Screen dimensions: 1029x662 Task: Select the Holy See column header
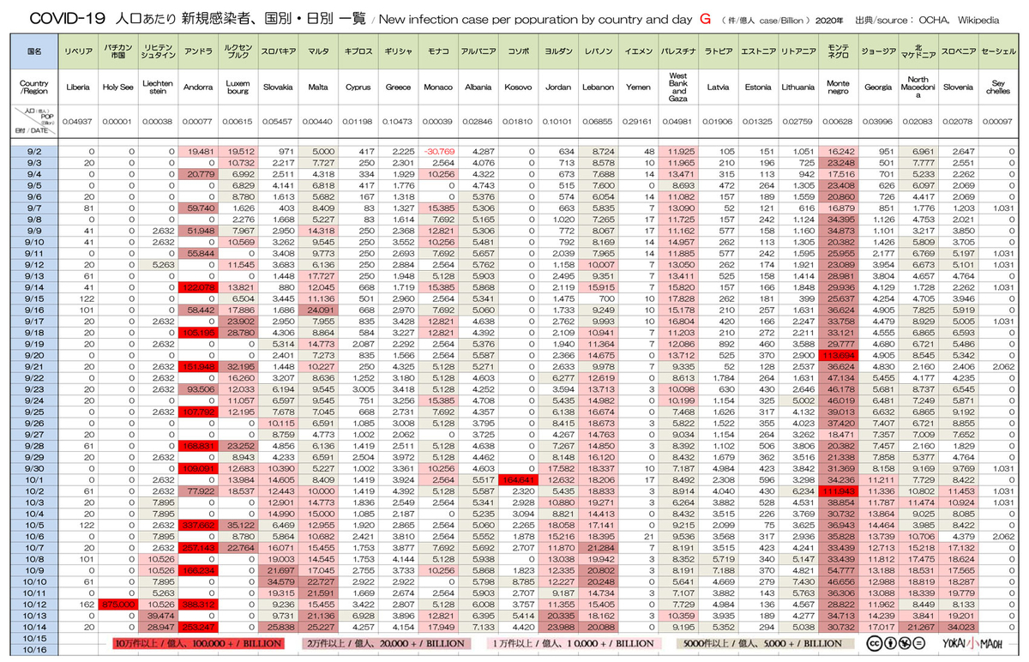tap(117, 87)
